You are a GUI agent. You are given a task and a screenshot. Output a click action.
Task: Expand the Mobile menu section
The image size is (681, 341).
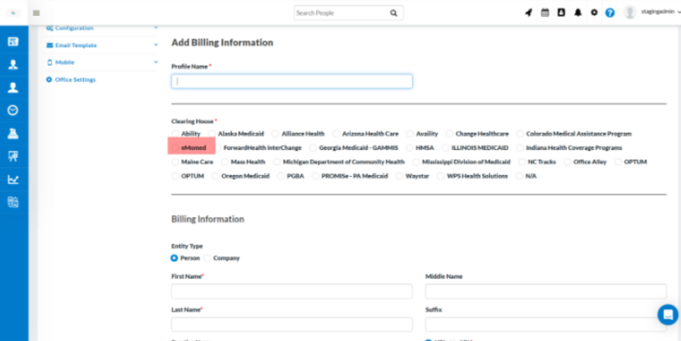pyautogui.click(x=64, y=63)
